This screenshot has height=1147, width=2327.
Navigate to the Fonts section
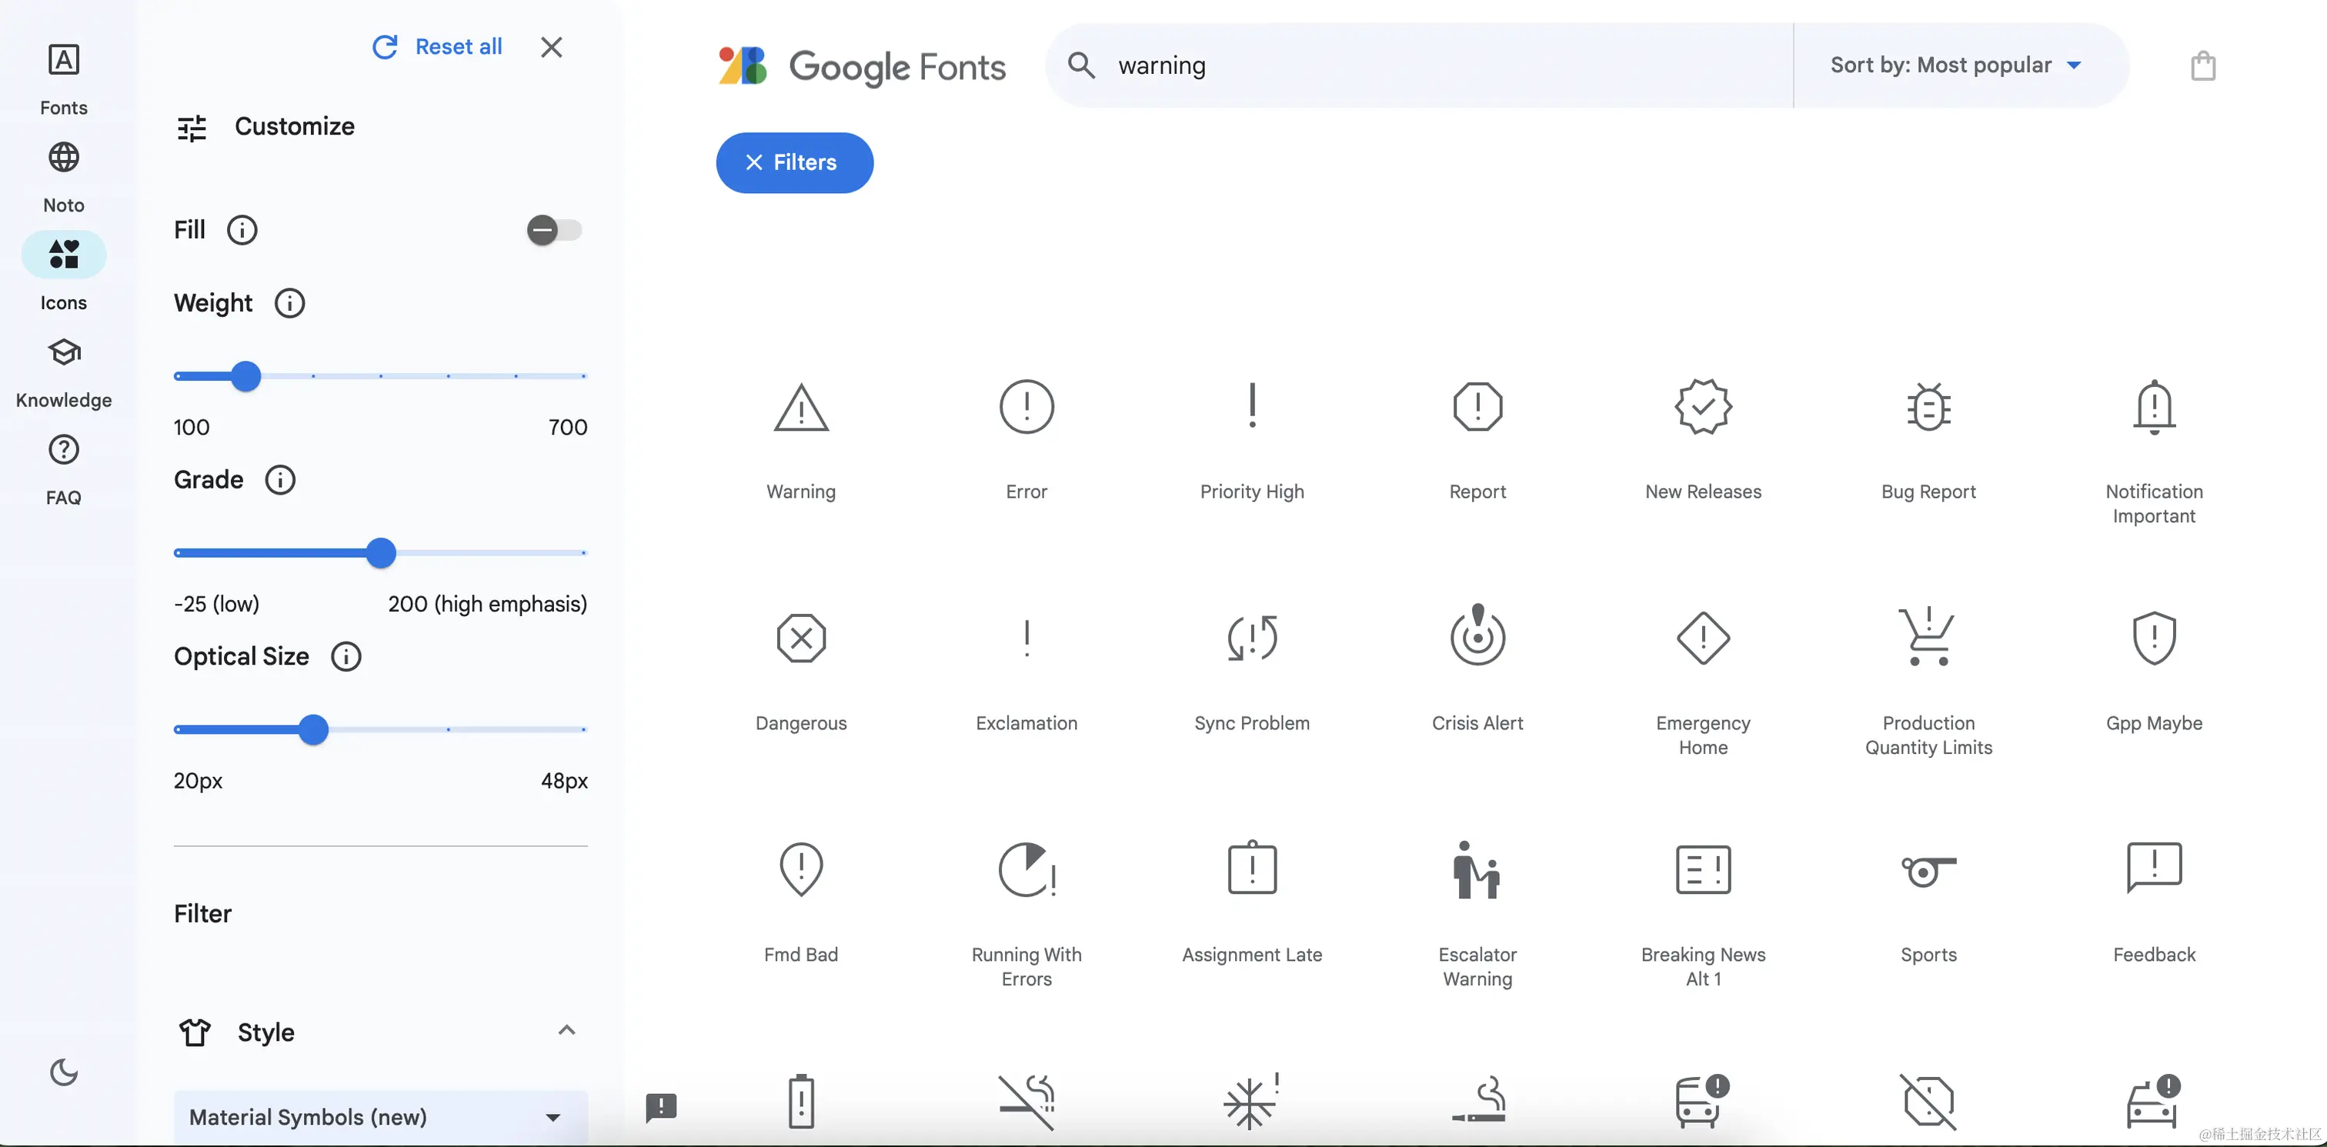pos(63,77)
